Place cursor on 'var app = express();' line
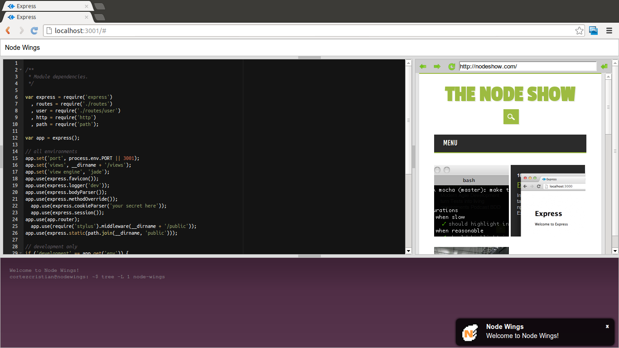The image size is (619, 348). pyautogui.click(x=53, y=138)
